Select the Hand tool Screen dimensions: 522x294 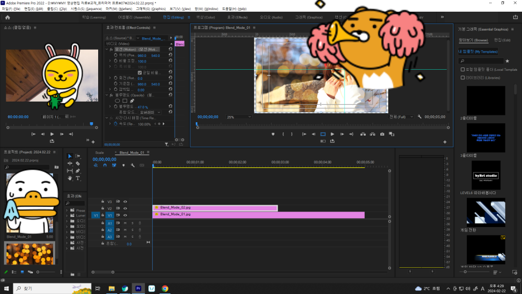[x=70, y=178]
